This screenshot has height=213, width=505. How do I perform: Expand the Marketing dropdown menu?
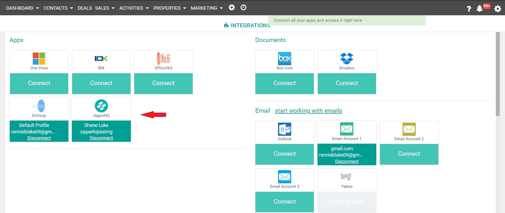point(206,8)
